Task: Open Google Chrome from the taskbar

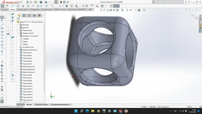Action: coord(98,111)
